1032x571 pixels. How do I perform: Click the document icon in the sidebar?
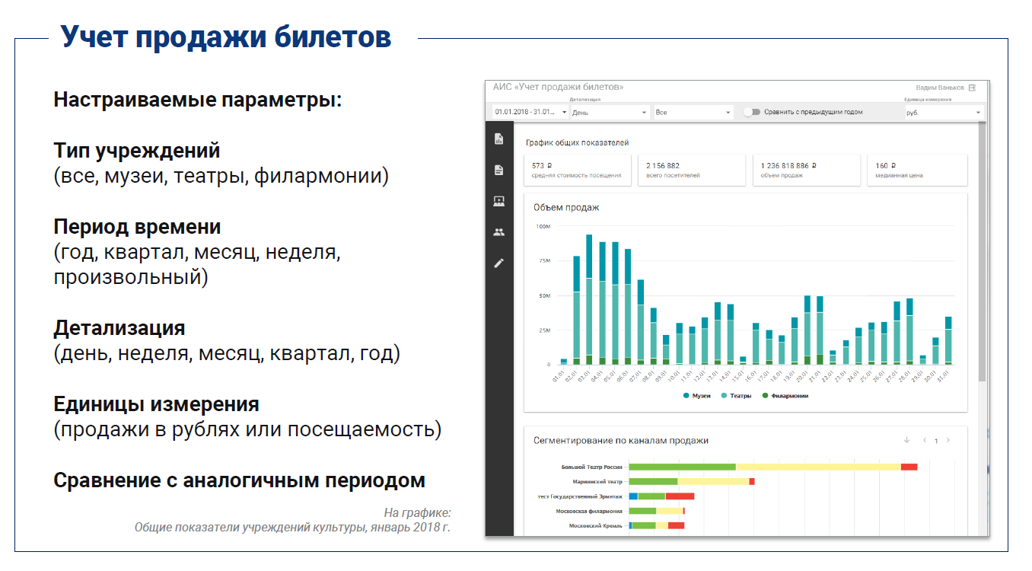[x=498, y=170]
